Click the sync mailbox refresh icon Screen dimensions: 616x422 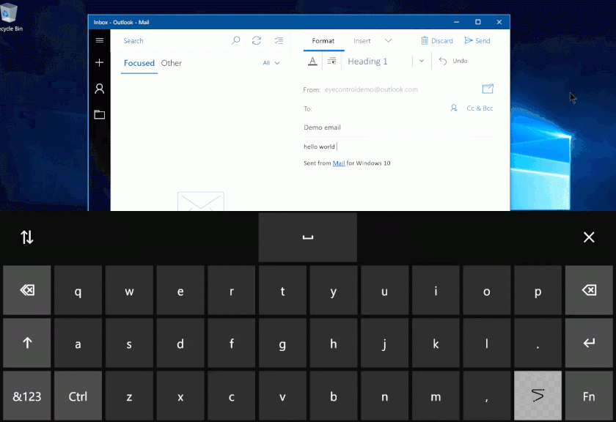(257, 41)
